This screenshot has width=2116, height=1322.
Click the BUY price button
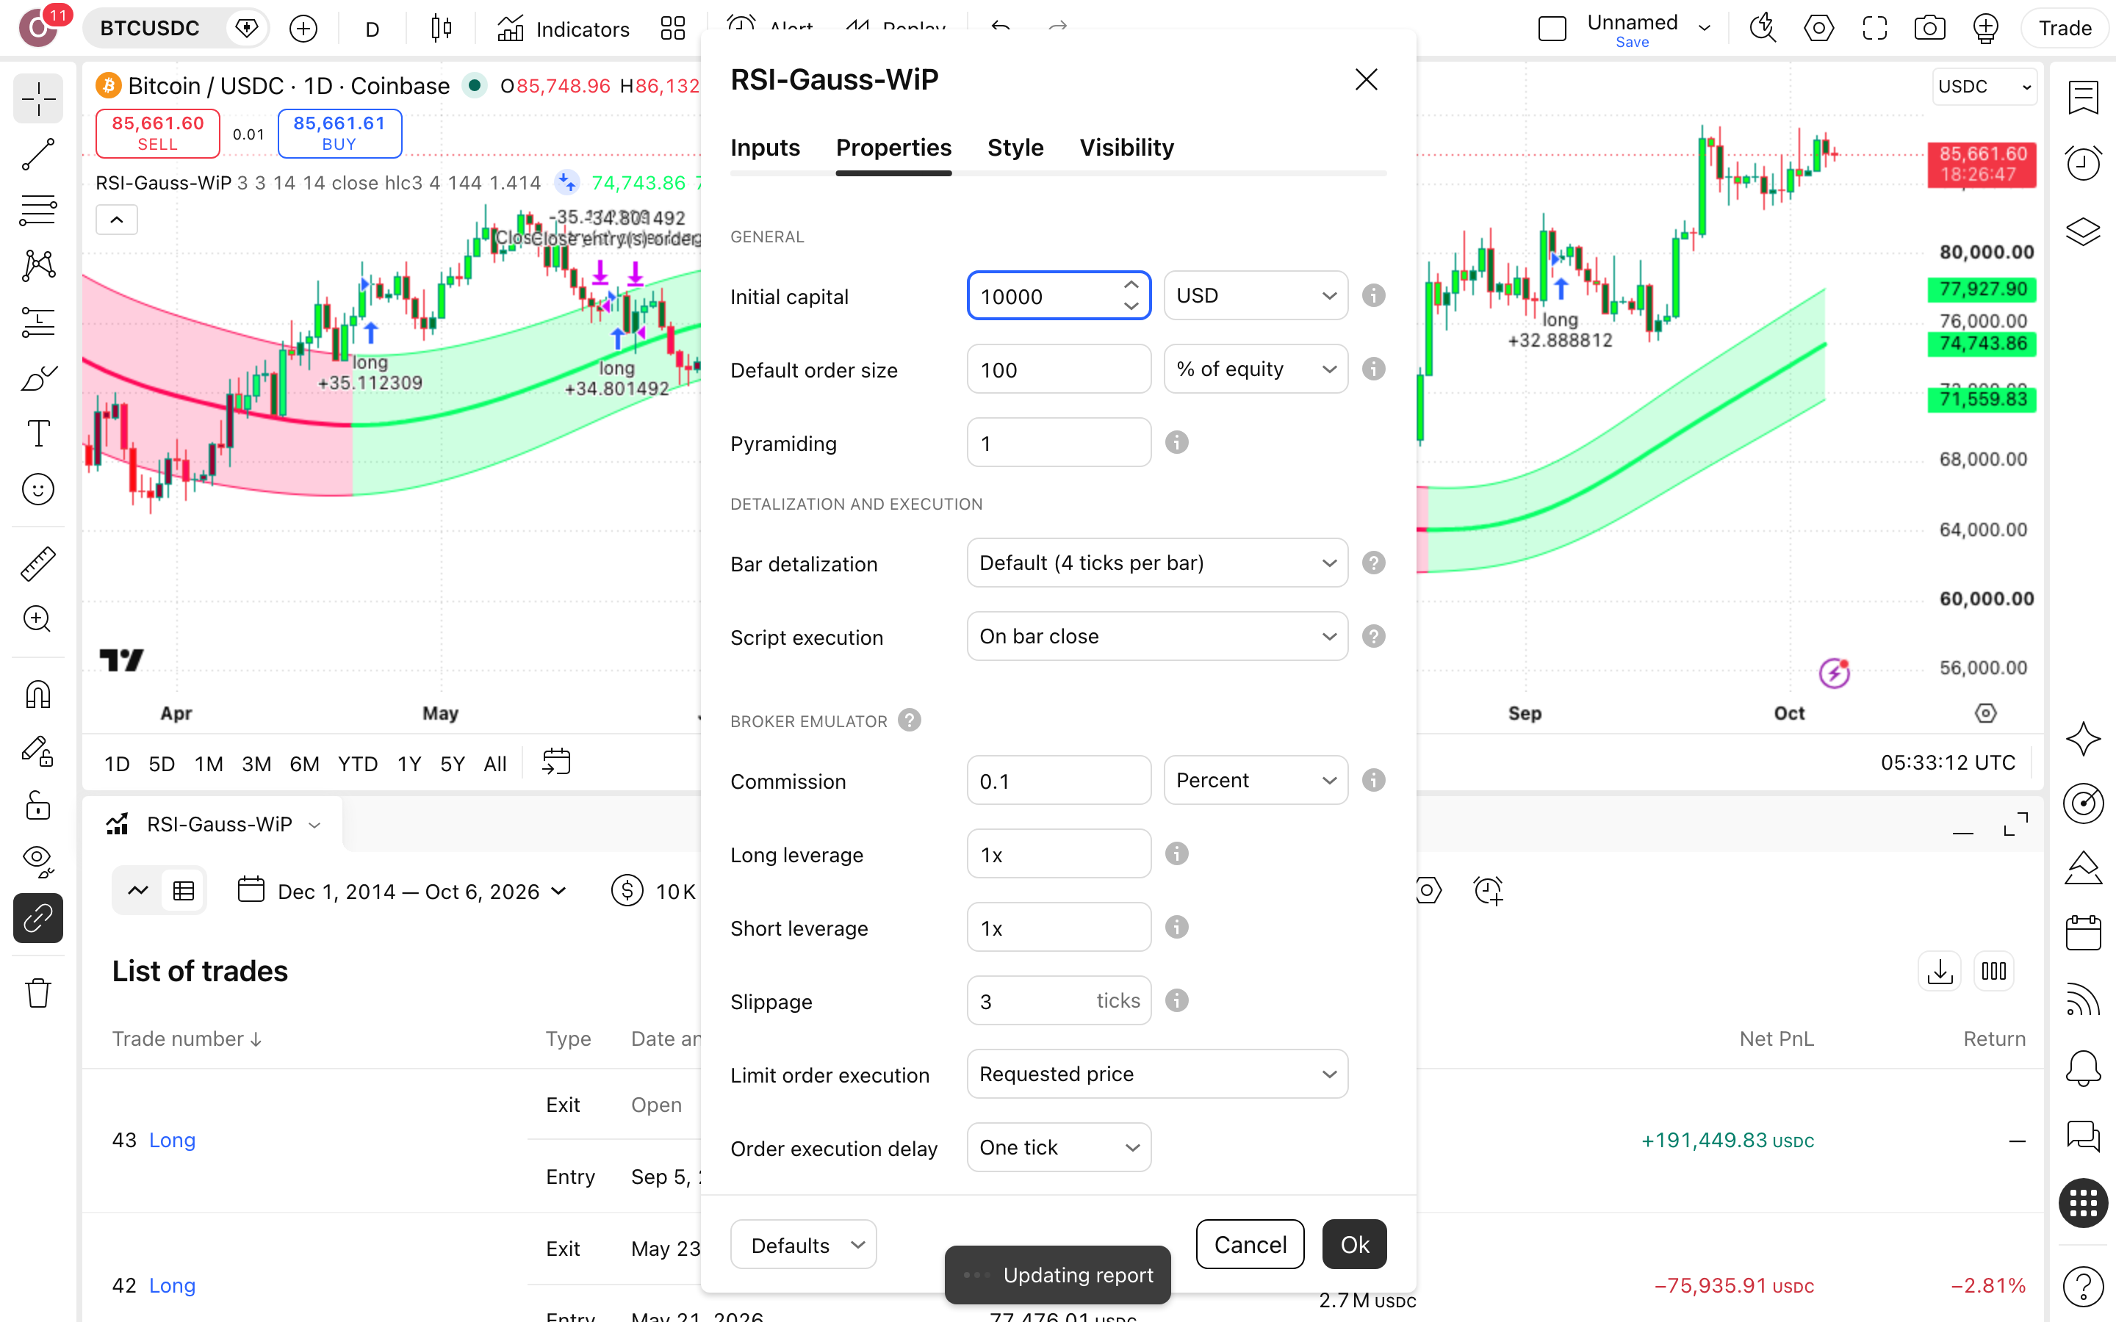click(339, 134)
